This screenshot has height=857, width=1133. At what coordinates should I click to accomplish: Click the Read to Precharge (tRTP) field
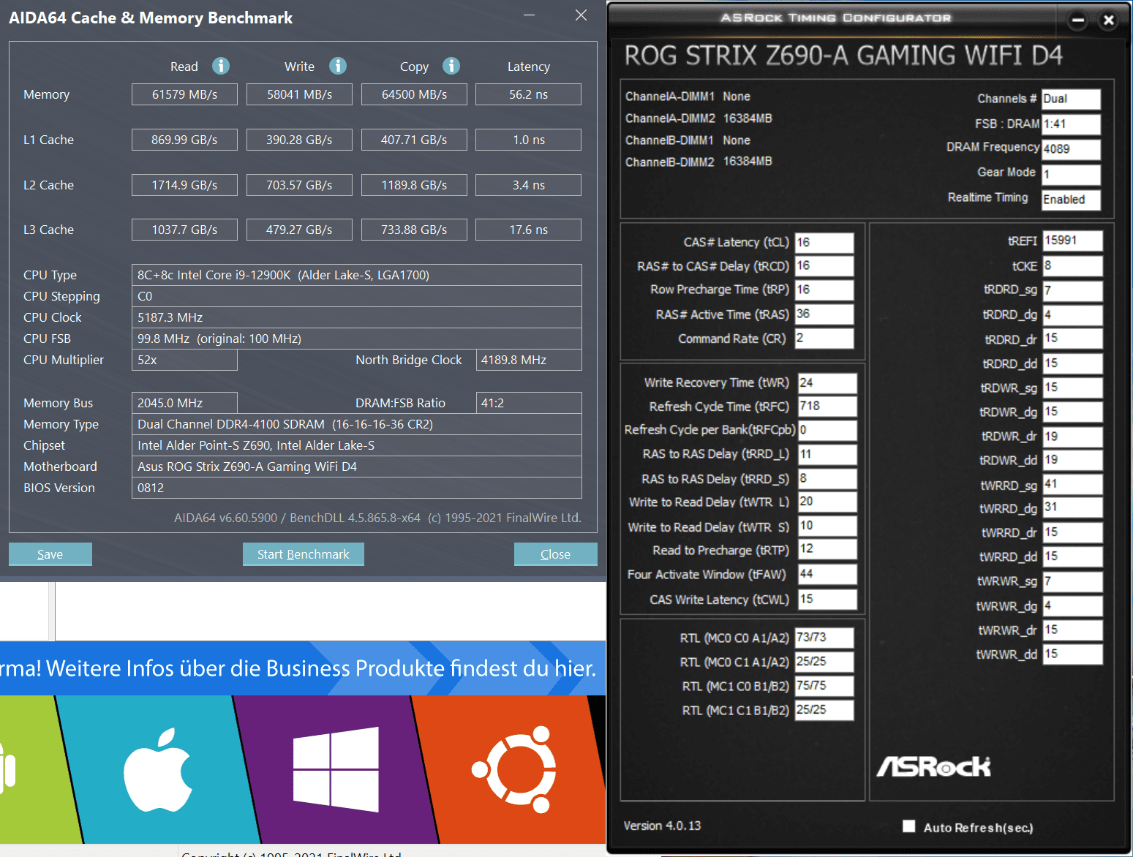[x=827, y=549]
